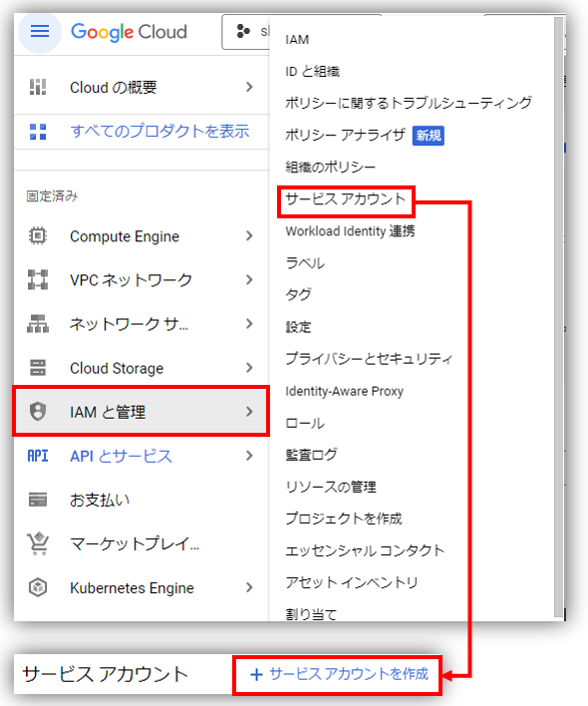Select ロール in the submenu
The image size is (588, 706).
click(x=305, y=423)
